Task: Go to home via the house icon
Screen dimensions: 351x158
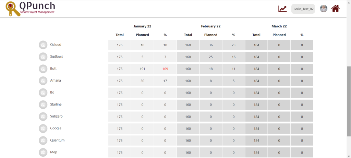Action: (x=335, y=9)
